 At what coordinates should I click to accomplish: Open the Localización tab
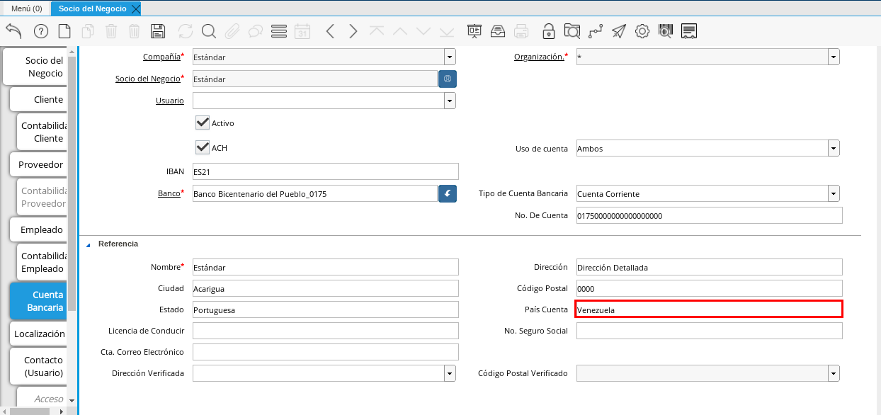39,334
